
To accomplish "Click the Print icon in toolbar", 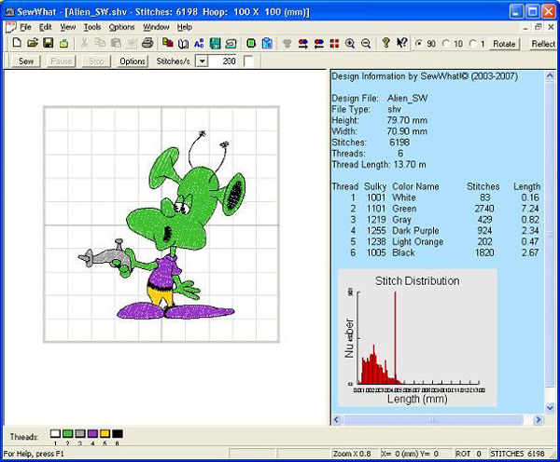I will tap(147, 44).
